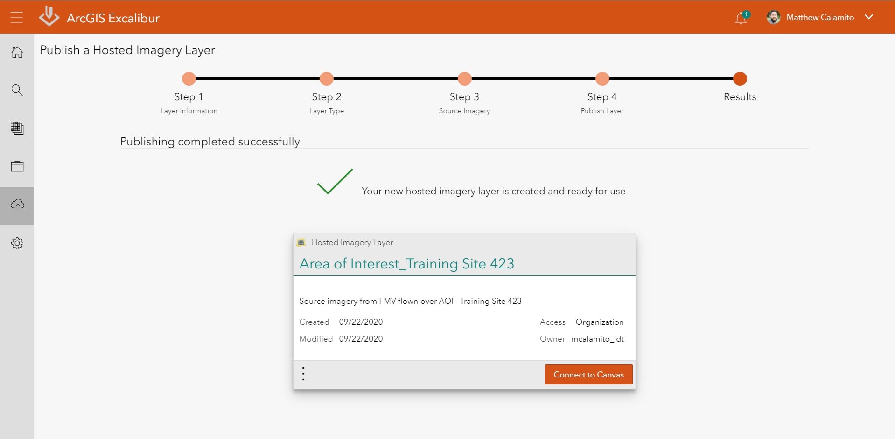Click the Modified date 09/22/2020
Image resolution: width=895 pixels, height=439 pixels.
click(x=361, y=339)
